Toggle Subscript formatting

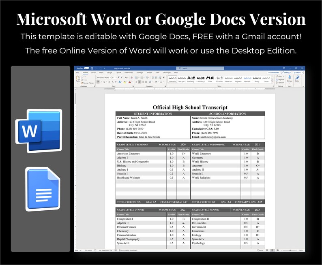tap(112, 82)
